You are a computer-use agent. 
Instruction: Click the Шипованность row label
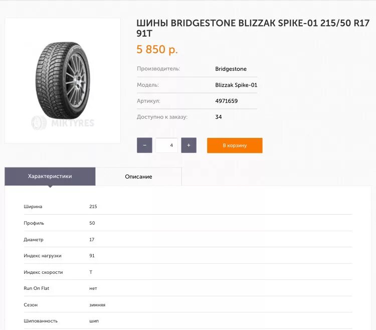click(x=41, y=321)
